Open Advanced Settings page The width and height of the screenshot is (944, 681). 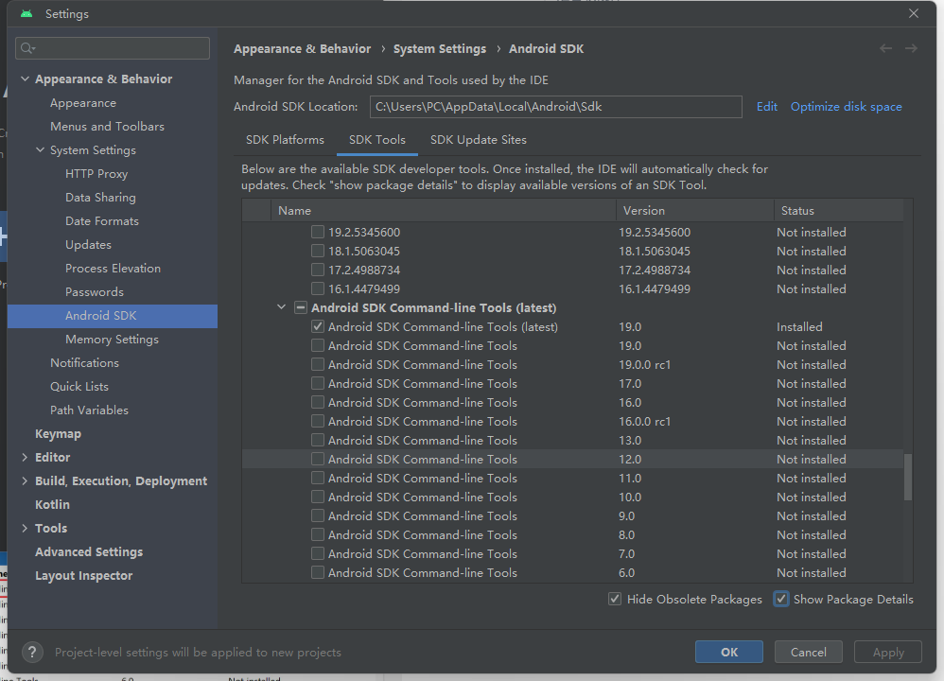pos(89,551)
